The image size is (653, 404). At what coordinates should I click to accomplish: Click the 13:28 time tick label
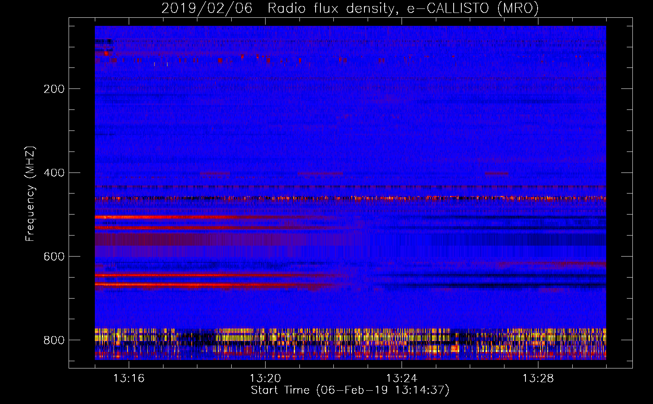pos(538,379)
